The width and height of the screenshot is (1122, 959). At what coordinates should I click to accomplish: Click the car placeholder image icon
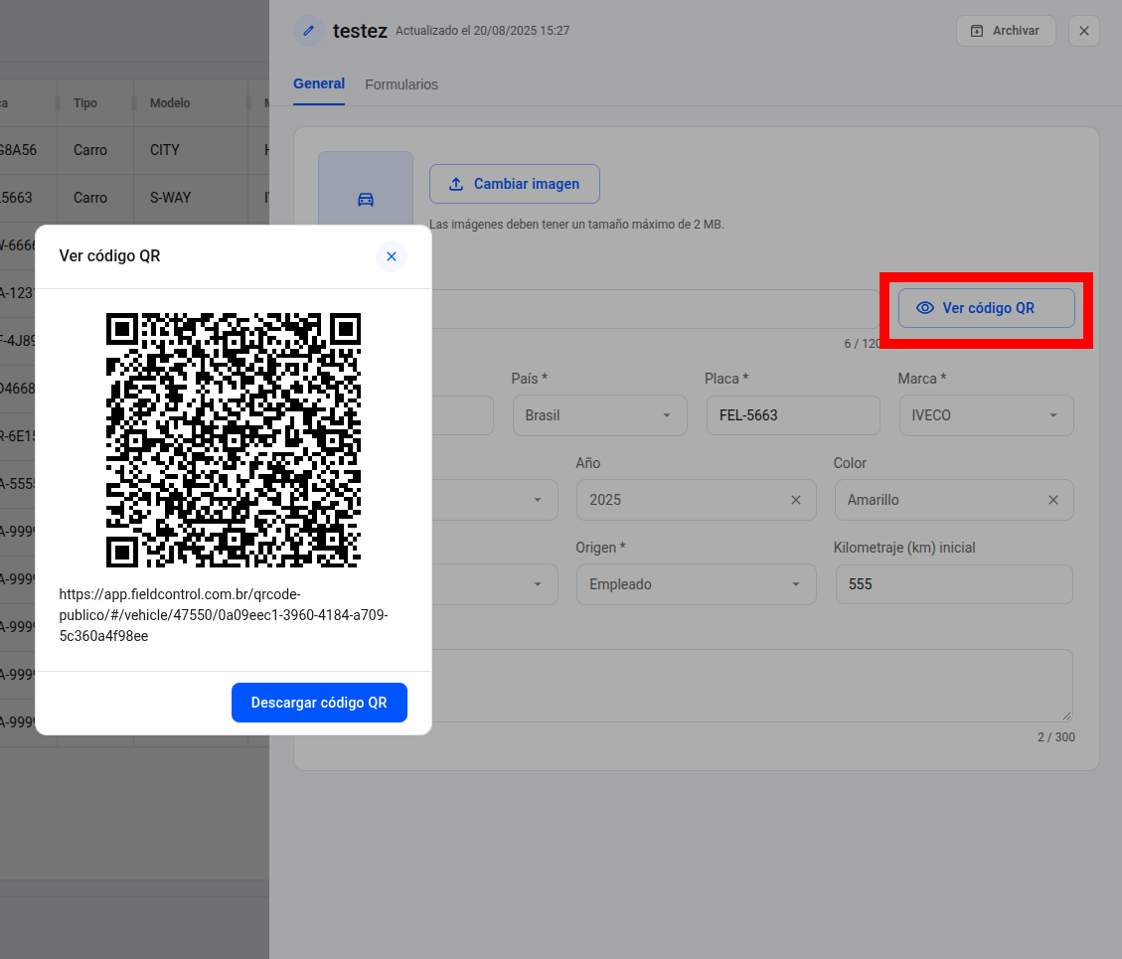coord(366,200)
